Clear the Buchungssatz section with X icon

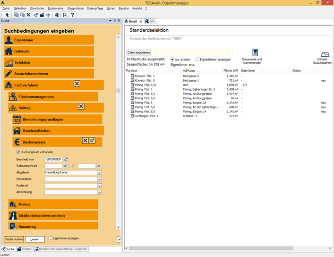point(86,141)
